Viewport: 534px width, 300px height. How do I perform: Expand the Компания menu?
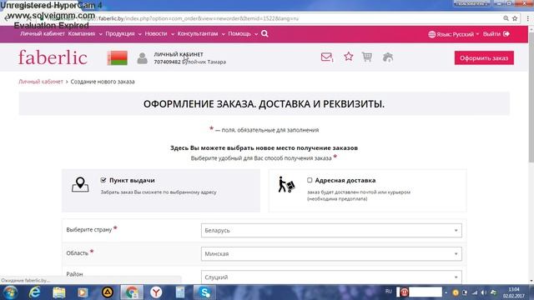pyautogui.click(x=85, y=33)
